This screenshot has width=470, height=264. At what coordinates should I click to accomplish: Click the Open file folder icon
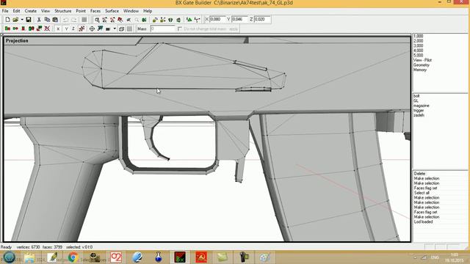(x=15, y=20)
